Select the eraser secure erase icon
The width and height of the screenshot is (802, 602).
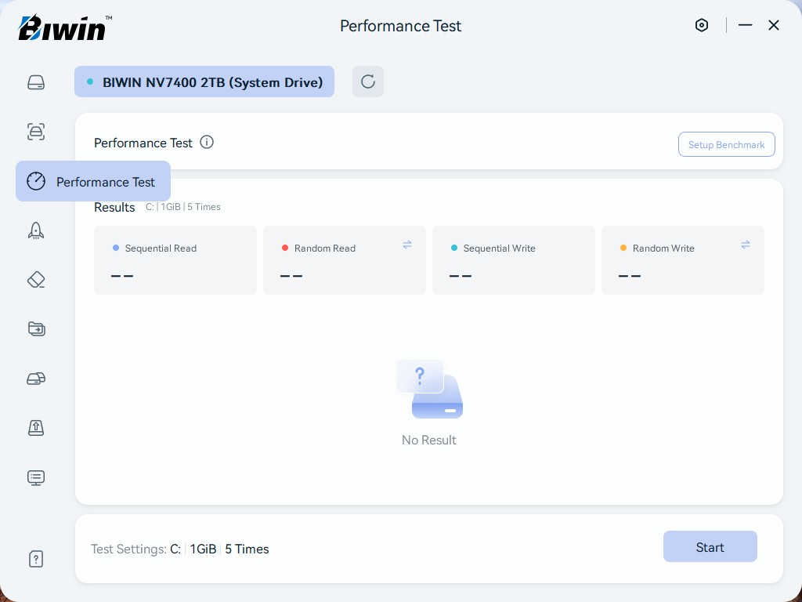(x=36, y=280)
